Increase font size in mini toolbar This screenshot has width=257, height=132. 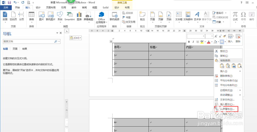pyautogui.click(x=216, y=36)
